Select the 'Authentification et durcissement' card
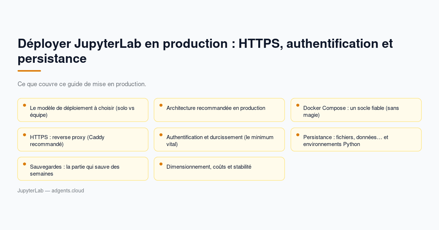This screenshot has width=439, height=230. [219, 139]
